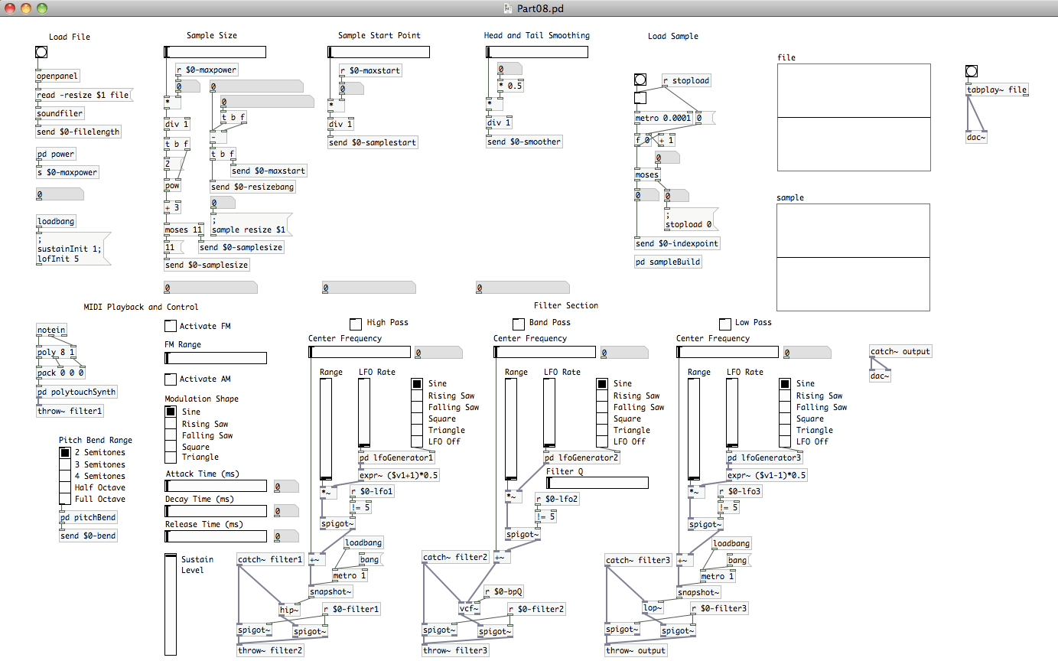This screenshot has height=661, width=1058.
Task: Toggle the Band Pass filter checkbox
Action: click(518, 323)
